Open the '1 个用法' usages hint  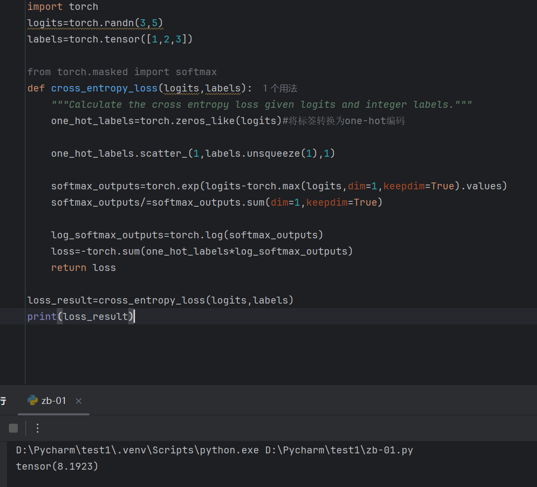click(x=279, y=89)
